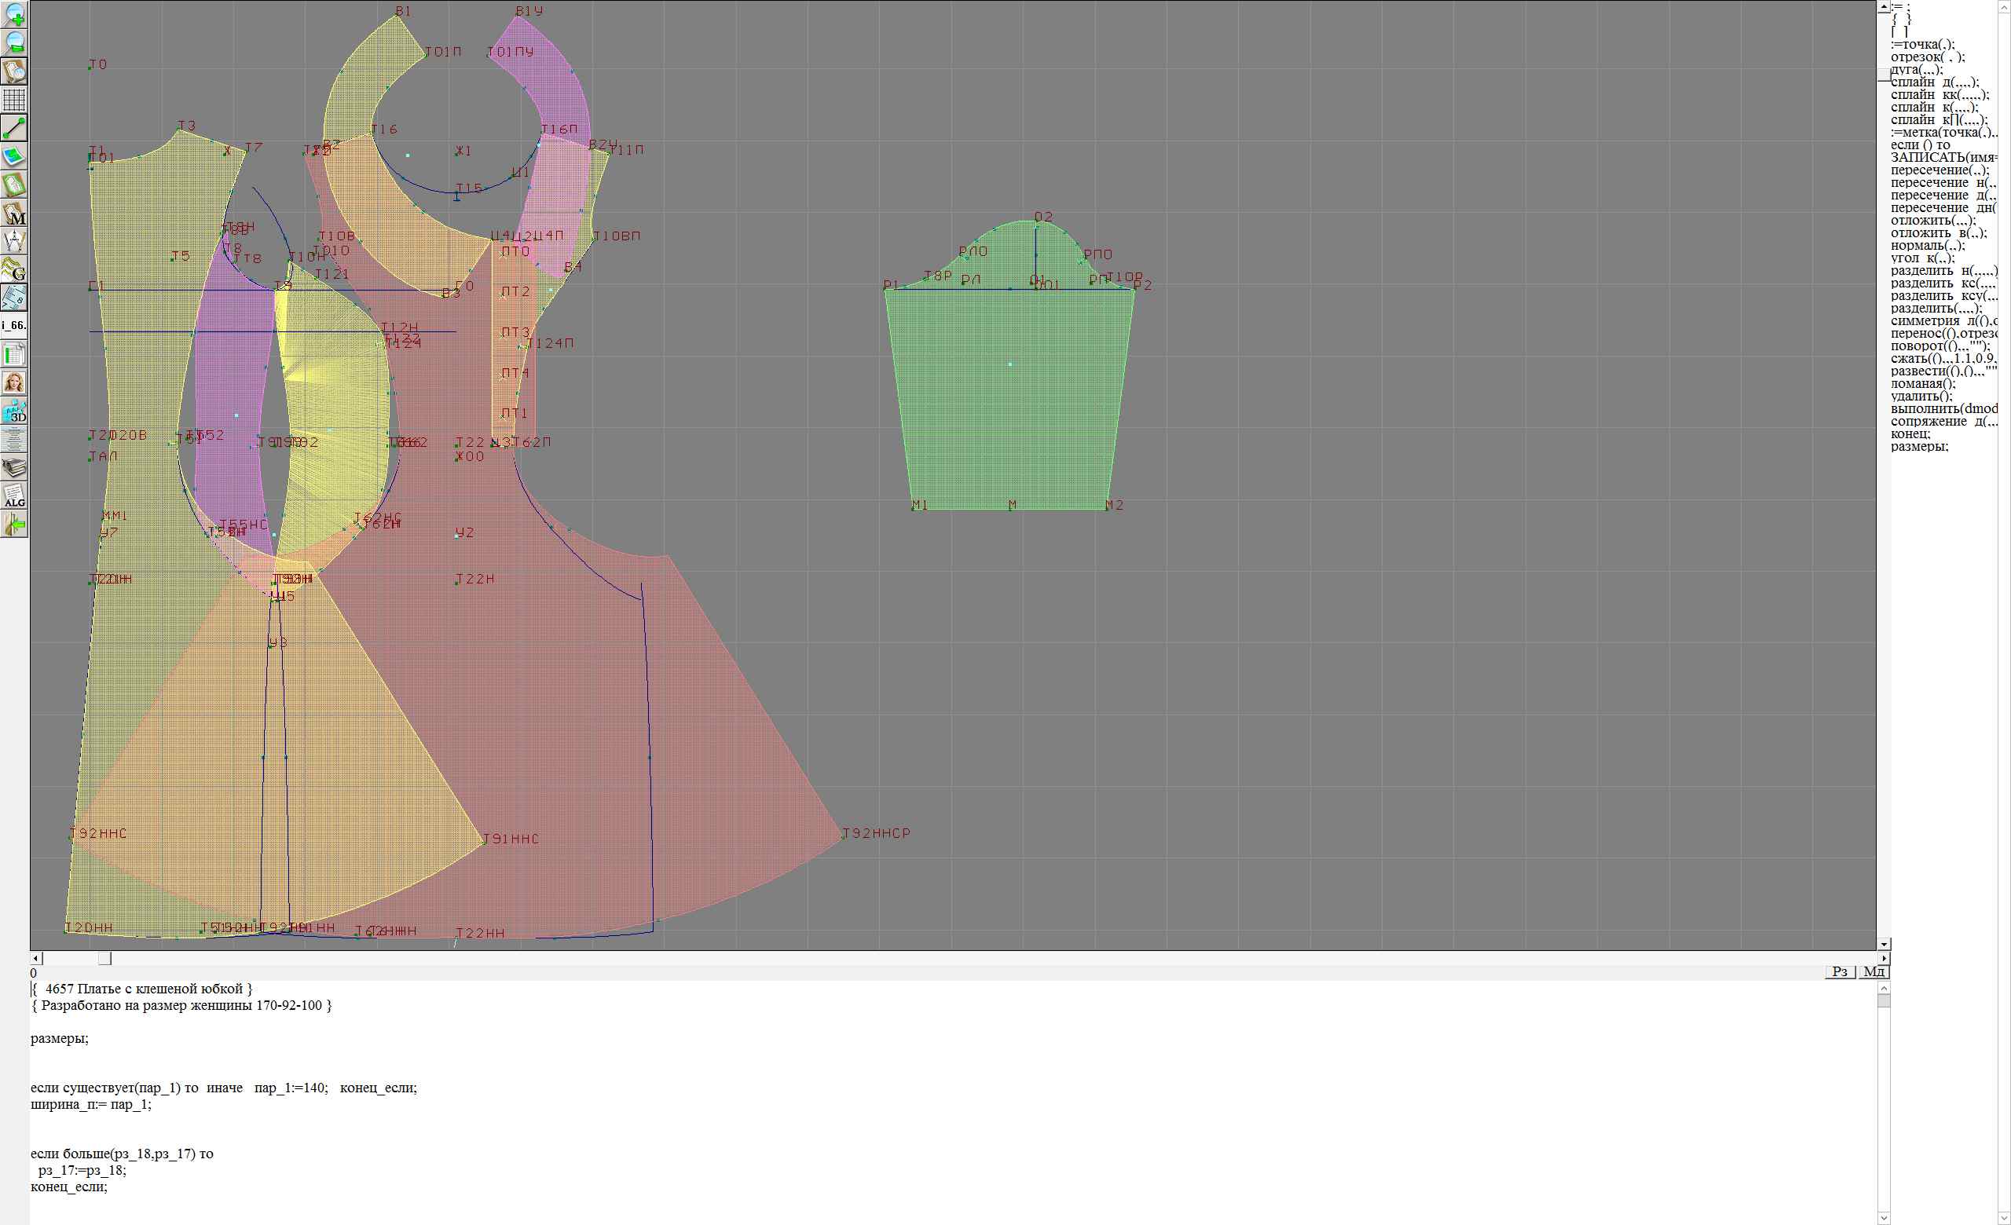2011x1225 pixels.
Task: Click the zoom out magnifier icon
Action: tap(15, 42)
